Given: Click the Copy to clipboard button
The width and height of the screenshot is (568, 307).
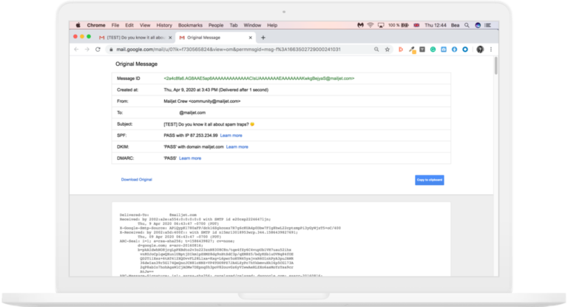Looking at the screenshot, I should point(430,181).
